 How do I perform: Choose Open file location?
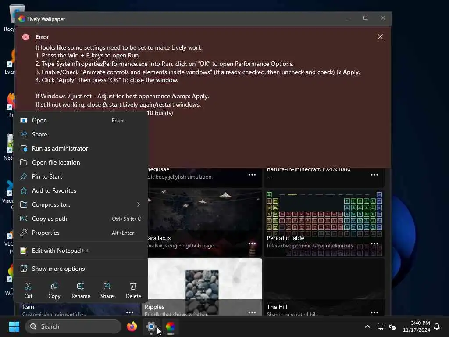pos(81,162)
